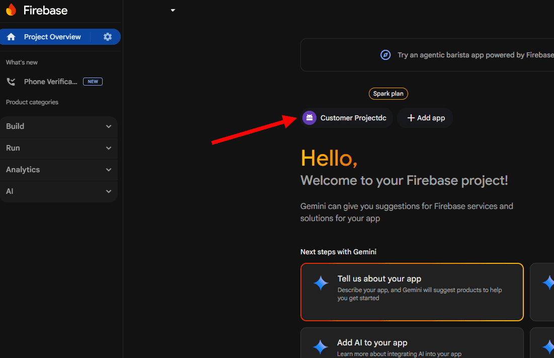Click Welcome to your Firebase project heading

click(404, 181)
